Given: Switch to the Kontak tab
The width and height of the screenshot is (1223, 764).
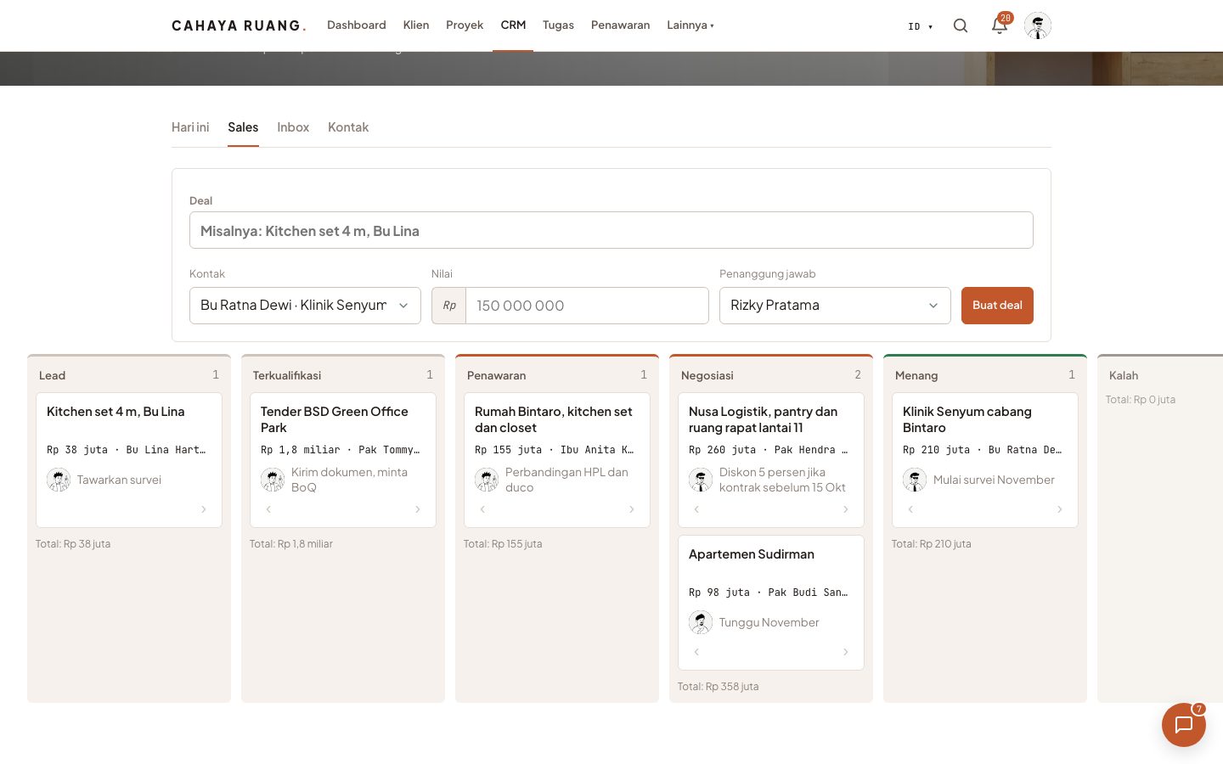Looking at the screenshot, I should tap(348, 127).
